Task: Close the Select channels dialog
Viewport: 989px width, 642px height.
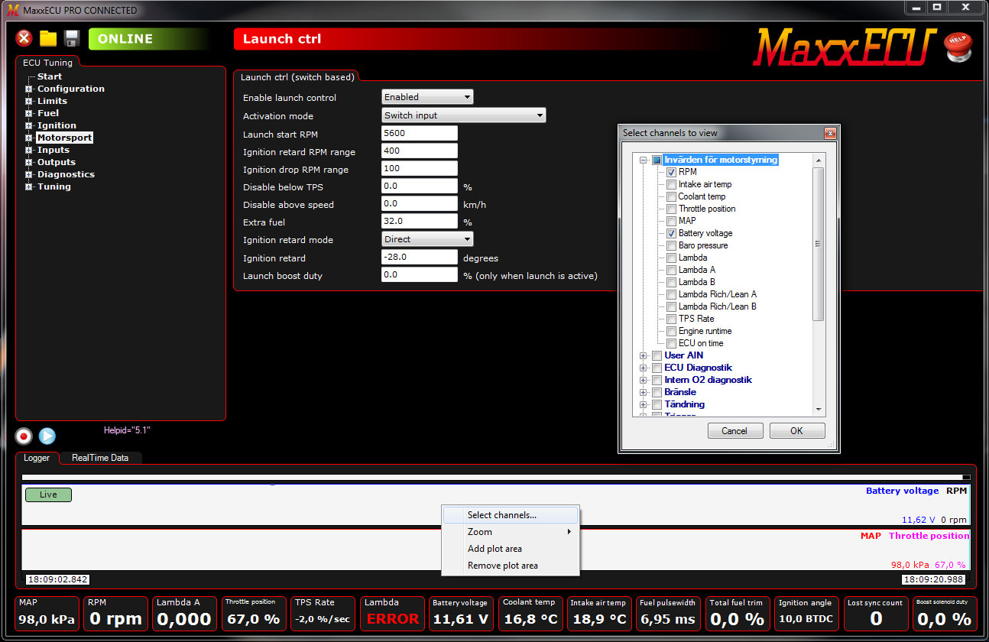Action: (x=830, y=133)
